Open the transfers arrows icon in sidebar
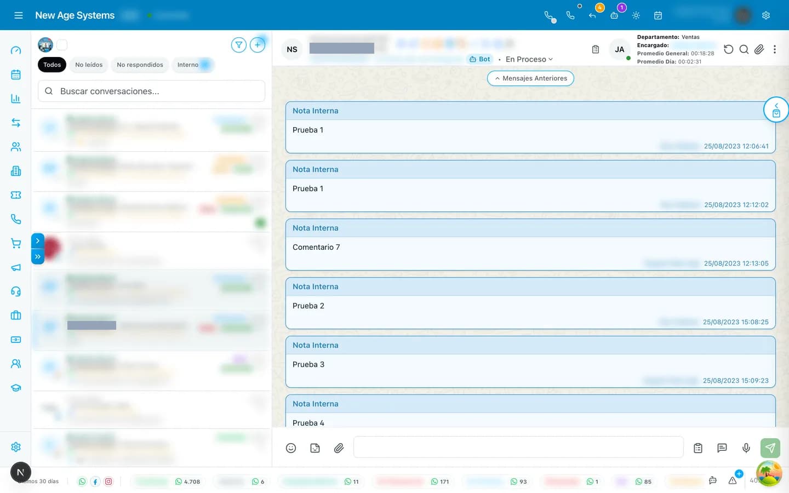Image resolution: width=789 pixels, height=493 pixels. click(x=16, y=123)
